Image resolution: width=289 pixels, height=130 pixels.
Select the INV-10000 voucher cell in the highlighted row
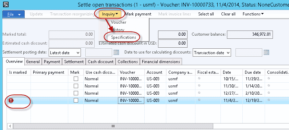[x=131, y=101]
